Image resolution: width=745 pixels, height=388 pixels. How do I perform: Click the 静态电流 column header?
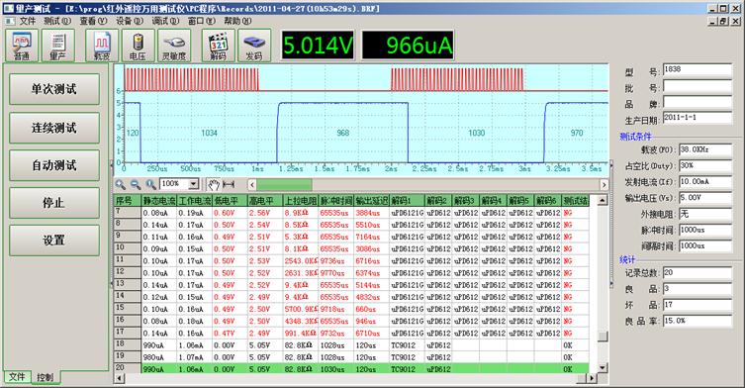159,201
